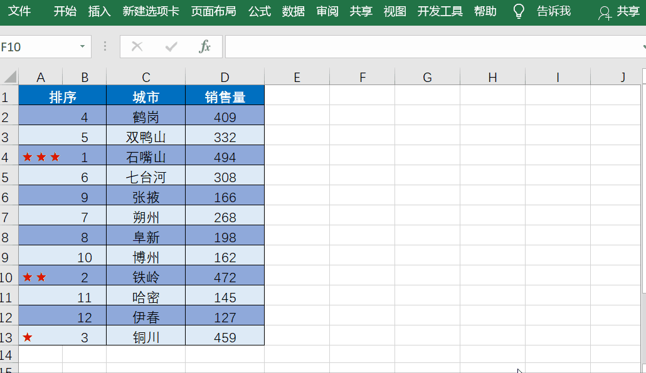Switch to the 视图 tab

point(394,11)
